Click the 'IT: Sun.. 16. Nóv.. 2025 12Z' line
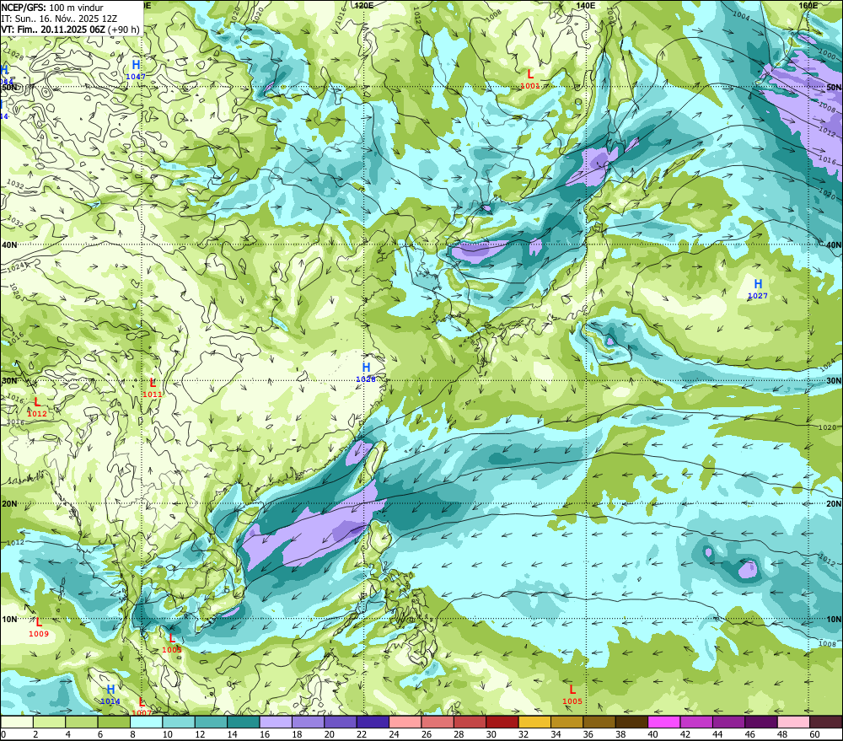Screen dimensions: 843x741 (59, 19)
